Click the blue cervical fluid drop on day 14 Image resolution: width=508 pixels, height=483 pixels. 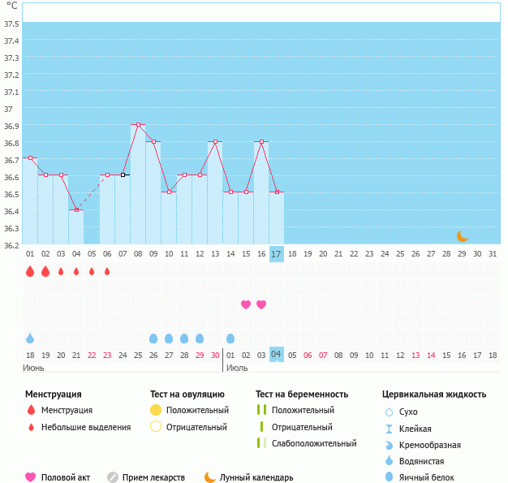(230, 339)
